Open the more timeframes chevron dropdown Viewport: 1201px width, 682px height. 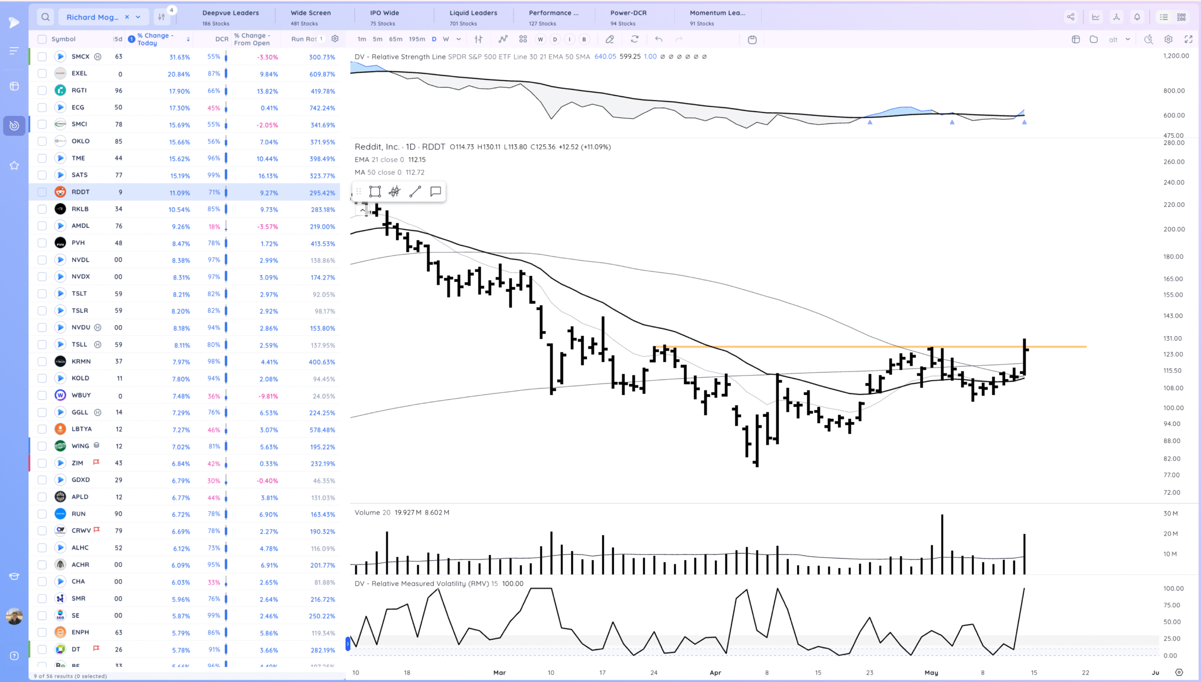tap(458, 39)
